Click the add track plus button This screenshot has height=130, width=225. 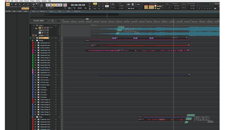49,21
